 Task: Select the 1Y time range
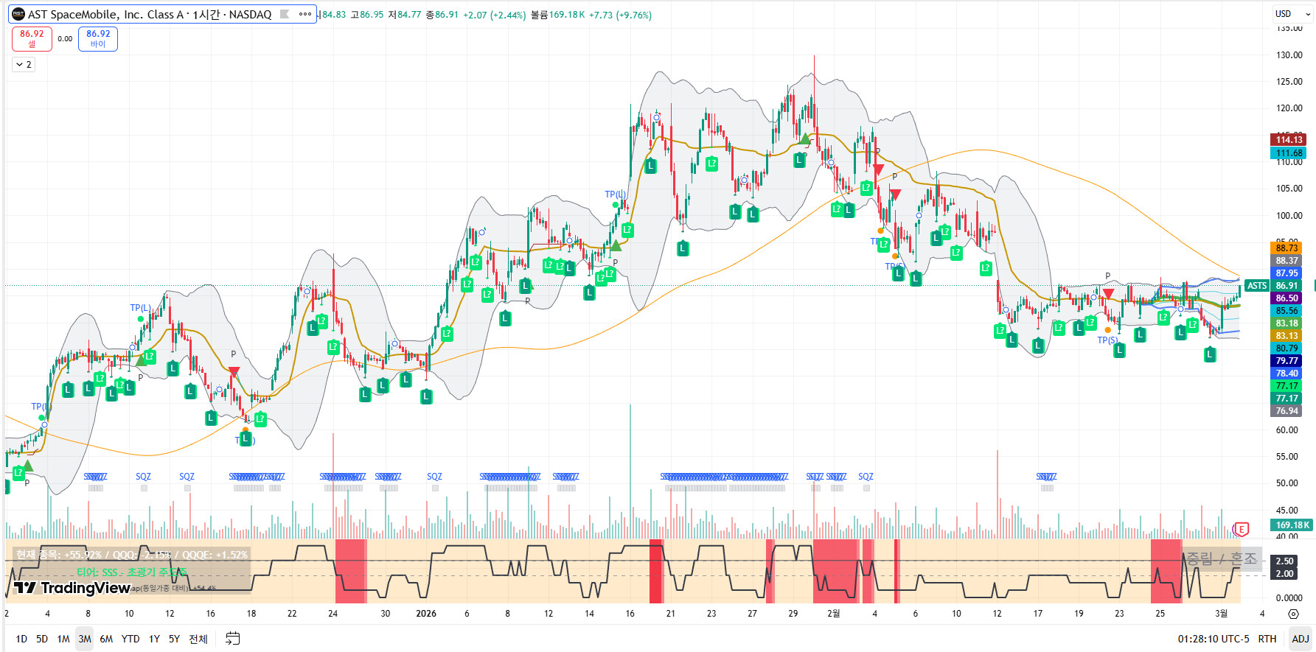(x=154, y=639)
